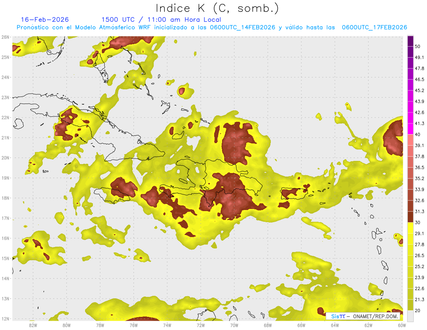This screenshot has height=330, width=427.
Task: Click the "21.3" color scale value
Action: (x=419, y=299)
